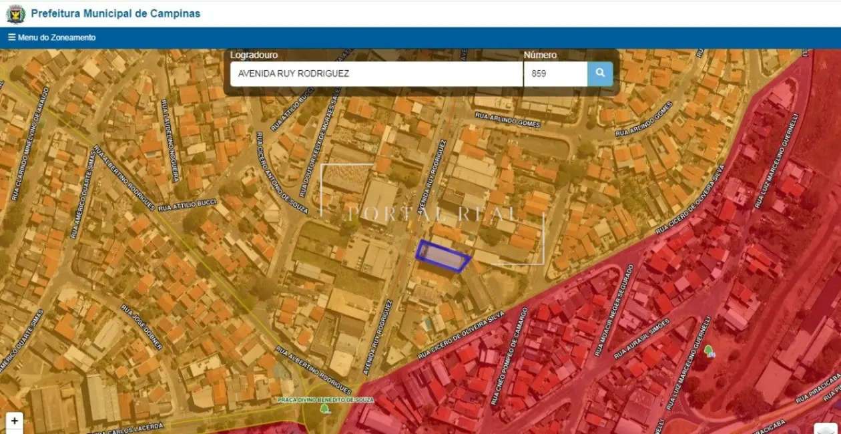The height and width of the screenshot is (434, 841).
Task: Click the Número input field showing 859
Action: (555, 74)
